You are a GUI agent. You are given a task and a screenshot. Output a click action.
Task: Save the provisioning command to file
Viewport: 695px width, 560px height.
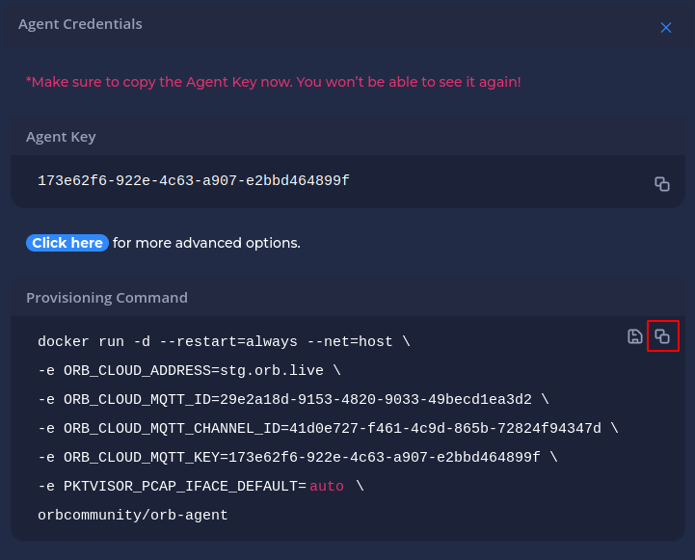point(634,336)
